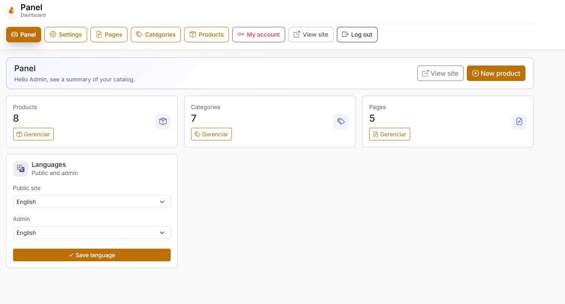This screenshot has width=565, height=304.
Task: Open the Products navigation item
Action: (207, 35)
